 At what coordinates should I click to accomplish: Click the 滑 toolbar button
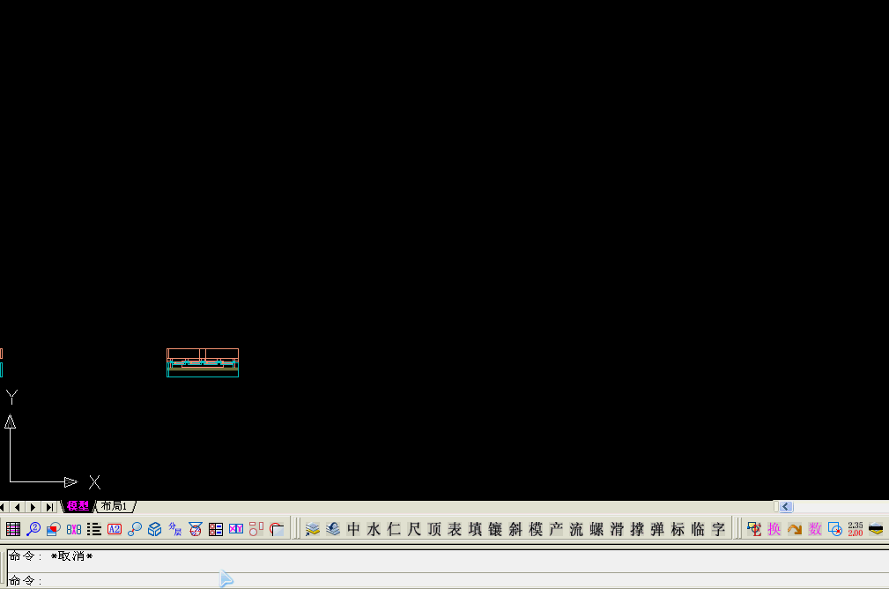tap(617, 529)
